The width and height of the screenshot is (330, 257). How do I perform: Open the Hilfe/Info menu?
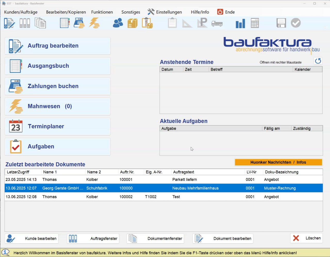click(200, 12)
